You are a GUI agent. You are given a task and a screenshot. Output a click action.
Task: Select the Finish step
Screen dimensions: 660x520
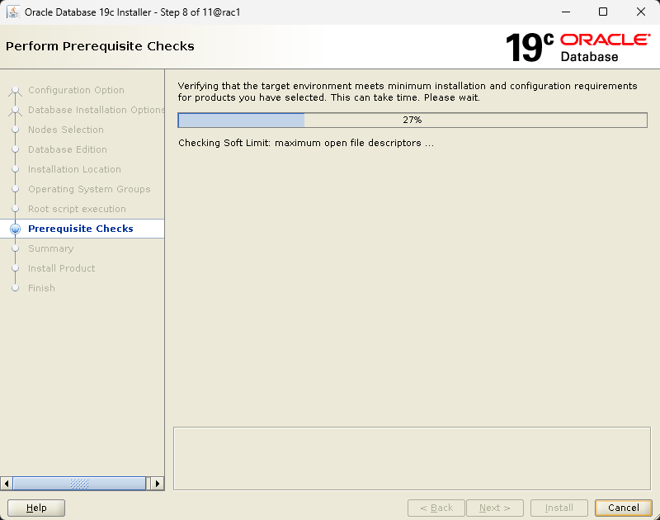(41, 288)
